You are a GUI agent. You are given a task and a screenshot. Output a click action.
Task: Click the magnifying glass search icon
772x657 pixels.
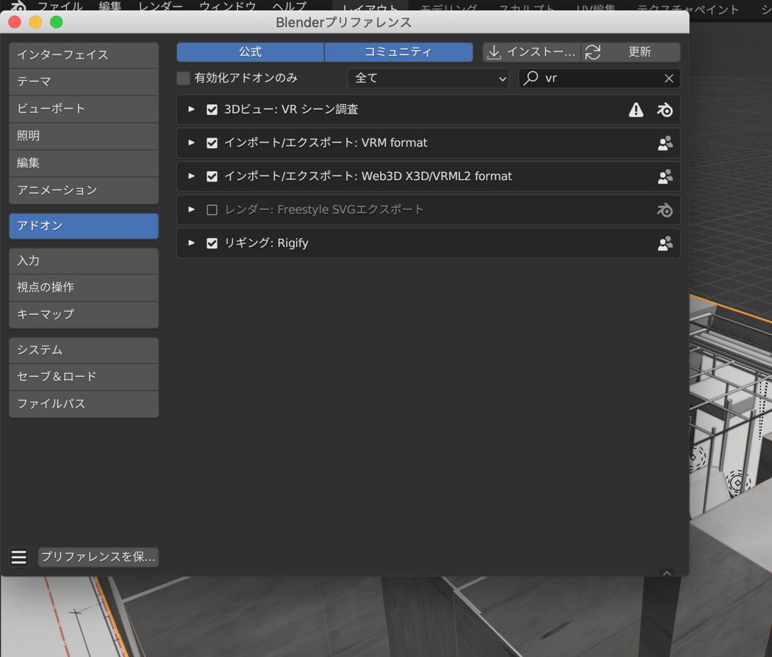point(530,78)
